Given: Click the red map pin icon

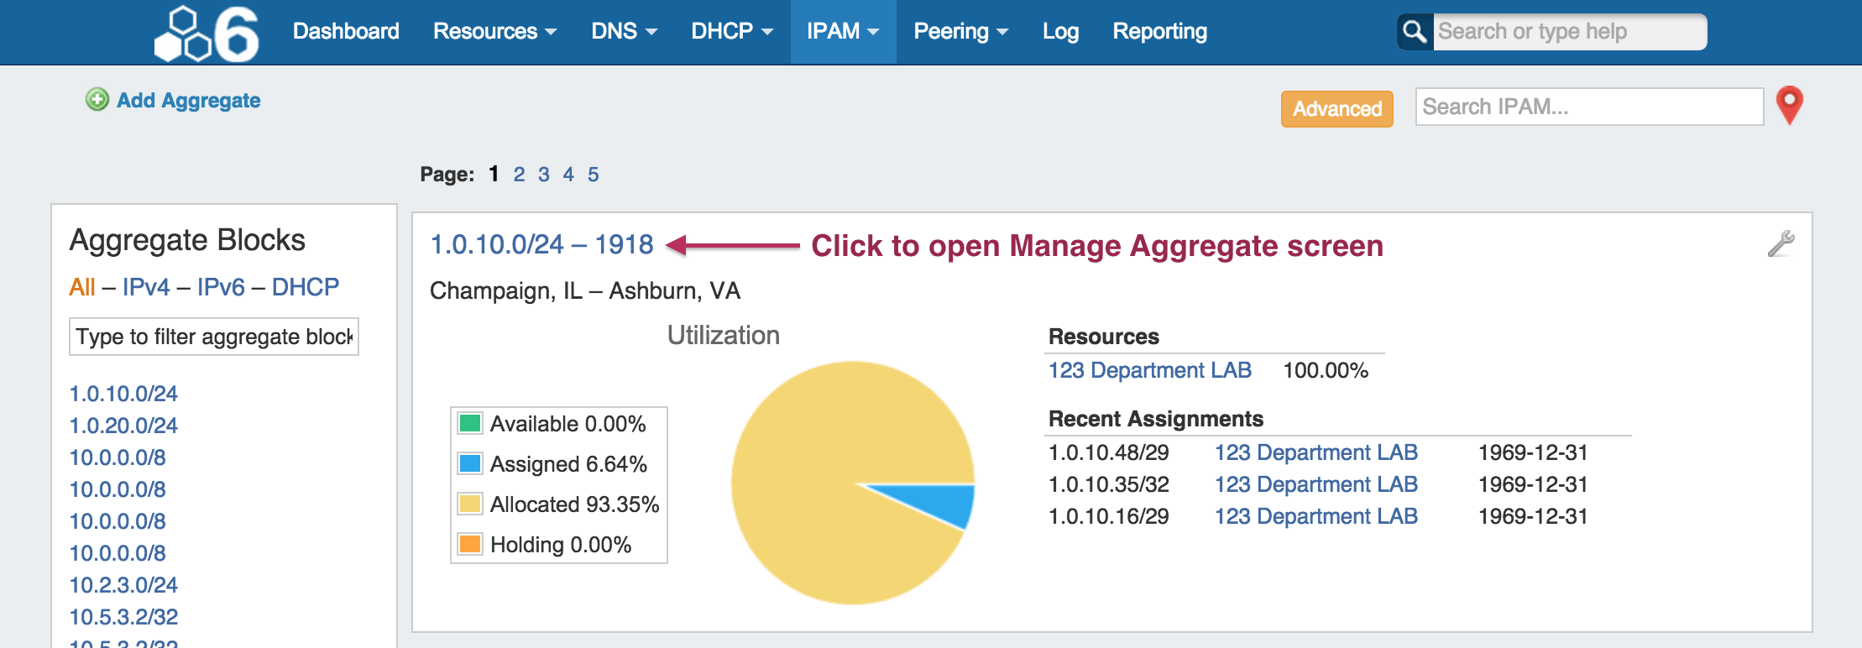Looking at the screenshot, I should pos(1789,105).
